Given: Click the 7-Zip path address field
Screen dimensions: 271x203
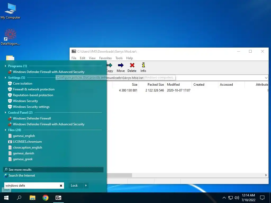Looking at the screenshot, I should (x=185, y=78).
